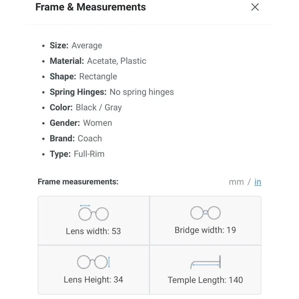Screen dimensions: 299x299
Task: Select the 'Lens Height: 34' label
Action: pos(93,280)
